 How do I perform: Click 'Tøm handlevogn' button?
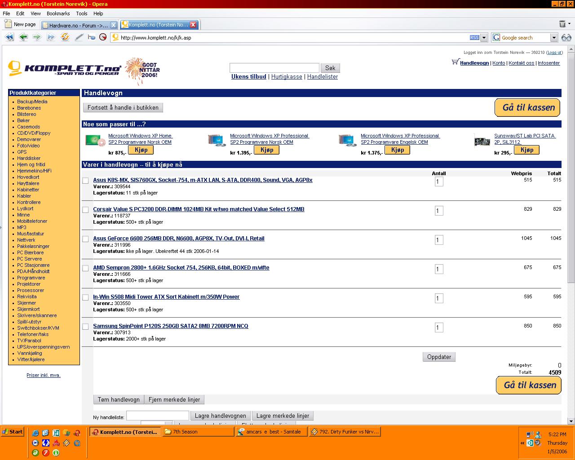pyautogui.click(x=119, y=399)
